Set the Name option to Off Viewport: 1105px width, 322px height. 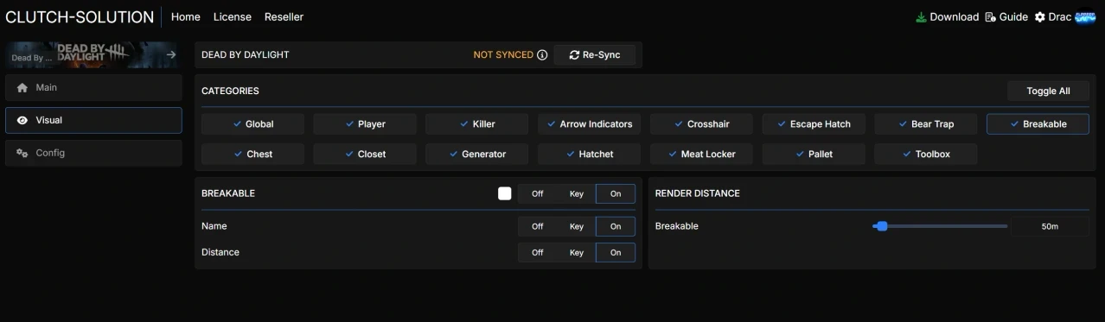click(537, 226)
